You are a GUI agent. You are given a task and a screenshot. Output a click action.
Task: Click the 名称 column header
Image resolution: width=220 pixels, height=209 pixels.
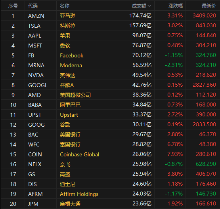click(x=65, y=6)
